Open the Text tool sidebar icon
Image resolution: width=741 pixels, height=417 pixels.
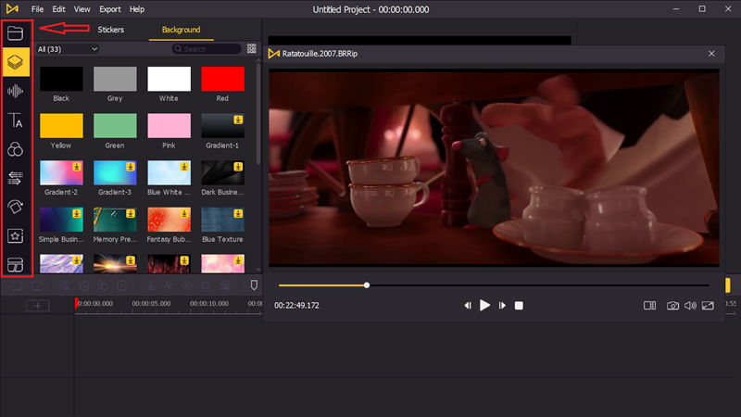pyautogui.click(x=15, y=120)
